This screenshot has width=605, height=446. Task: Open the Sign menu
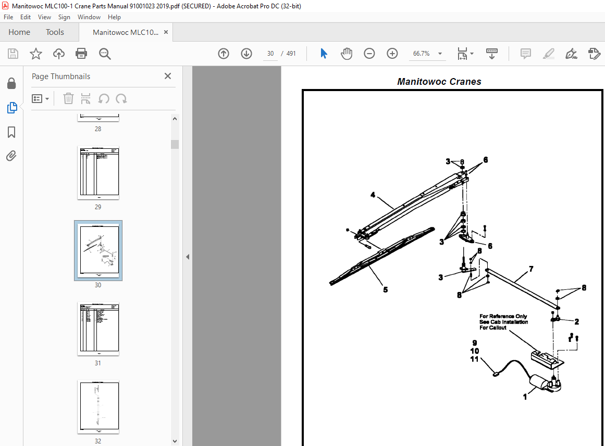coord(64,17)
